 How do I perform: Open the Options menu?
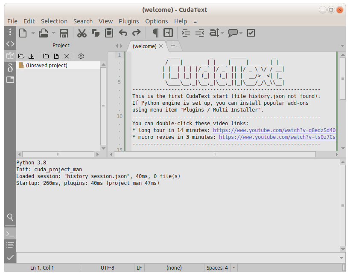[157, 21]
